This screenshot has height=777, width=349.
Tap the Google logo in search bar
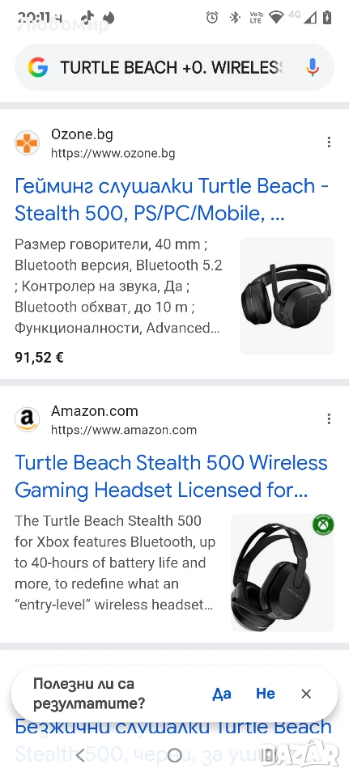(x=38, y=67)
